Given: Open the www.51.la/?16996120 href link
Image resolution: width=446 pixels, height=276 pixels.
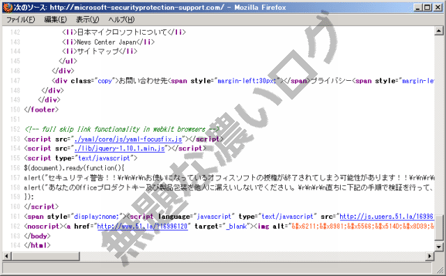Looking at the screenshot, I should pos(142,227).
